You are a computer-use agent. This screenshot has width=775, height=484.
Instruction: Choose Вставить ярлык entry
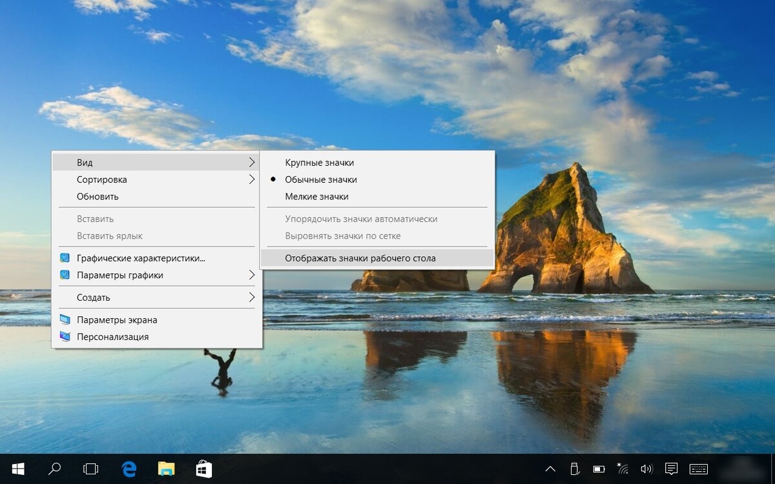click(x=156, y=236)
